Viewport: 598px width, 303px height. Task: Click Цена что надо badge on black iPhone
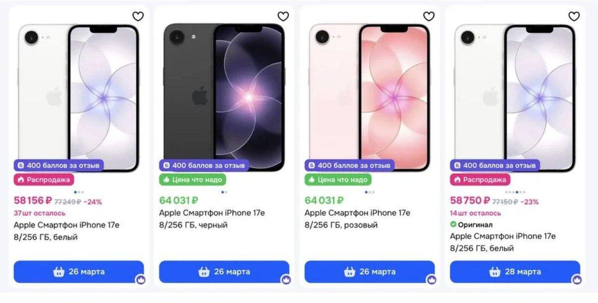click(x=192, y=180)
